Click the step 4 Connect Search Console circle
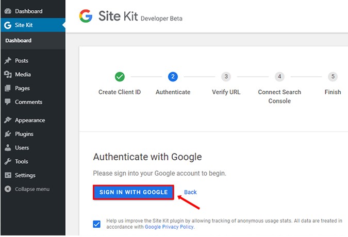348x237 pixels. [x=279, y=77]
